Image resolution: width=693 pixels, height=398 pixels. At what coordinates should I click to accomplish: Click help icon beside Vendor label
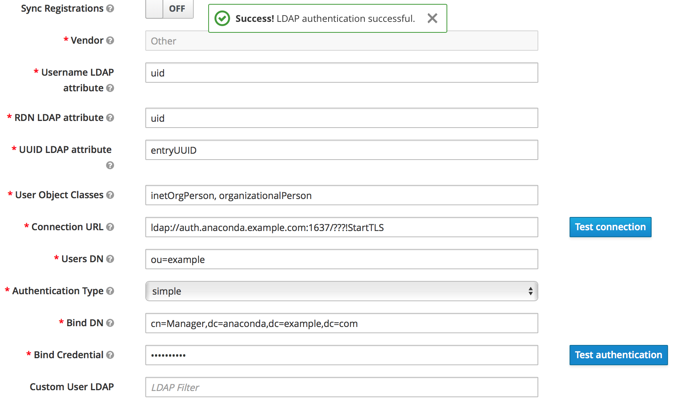pos(110,40)
